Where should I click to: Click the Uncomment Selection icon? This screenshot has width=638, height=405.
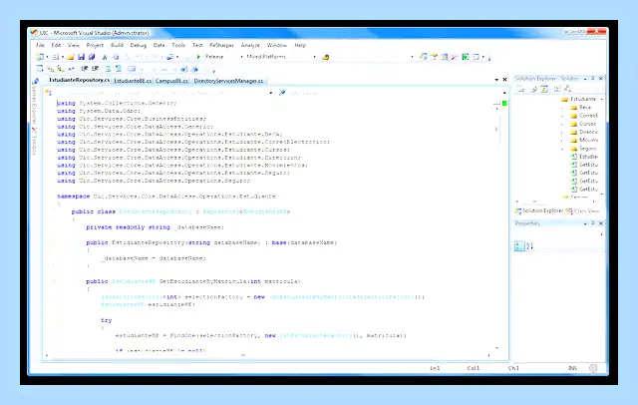point(119,69)
